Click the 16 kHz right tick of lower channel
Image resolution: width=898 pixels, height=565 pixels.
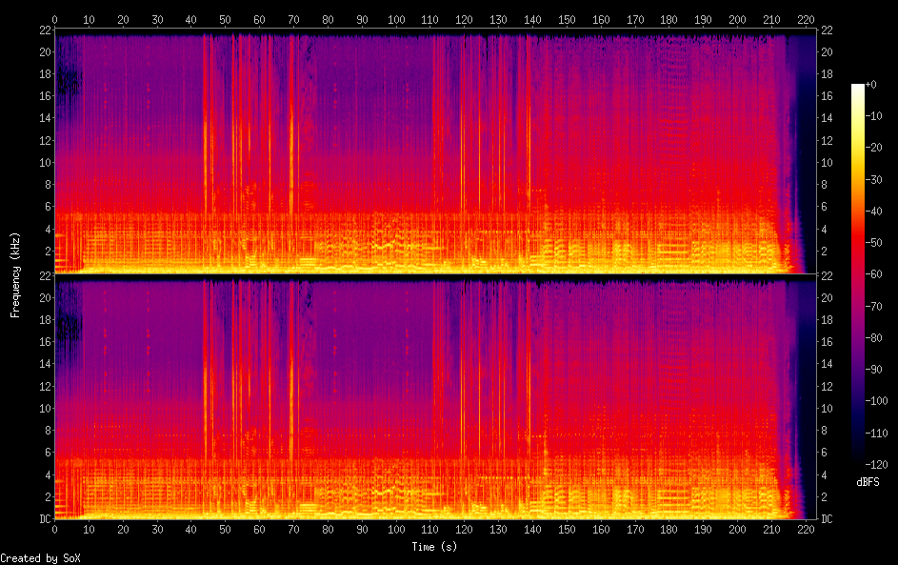[x=828, y=342]
